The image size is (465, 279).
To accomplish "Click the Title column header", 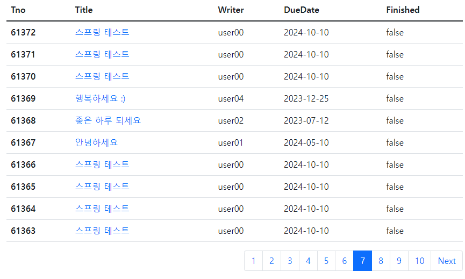I will coord(84,10).
